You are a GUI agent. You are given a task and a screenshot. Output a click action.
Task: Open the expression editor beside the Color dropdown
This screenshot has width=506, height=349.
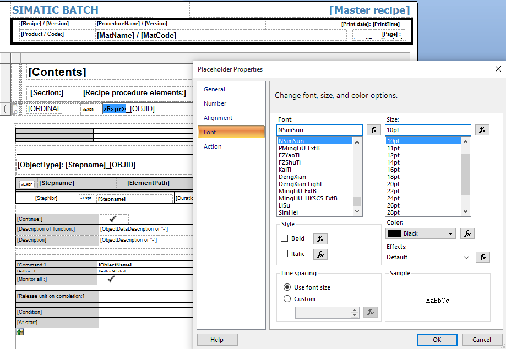tap(467, 233)
